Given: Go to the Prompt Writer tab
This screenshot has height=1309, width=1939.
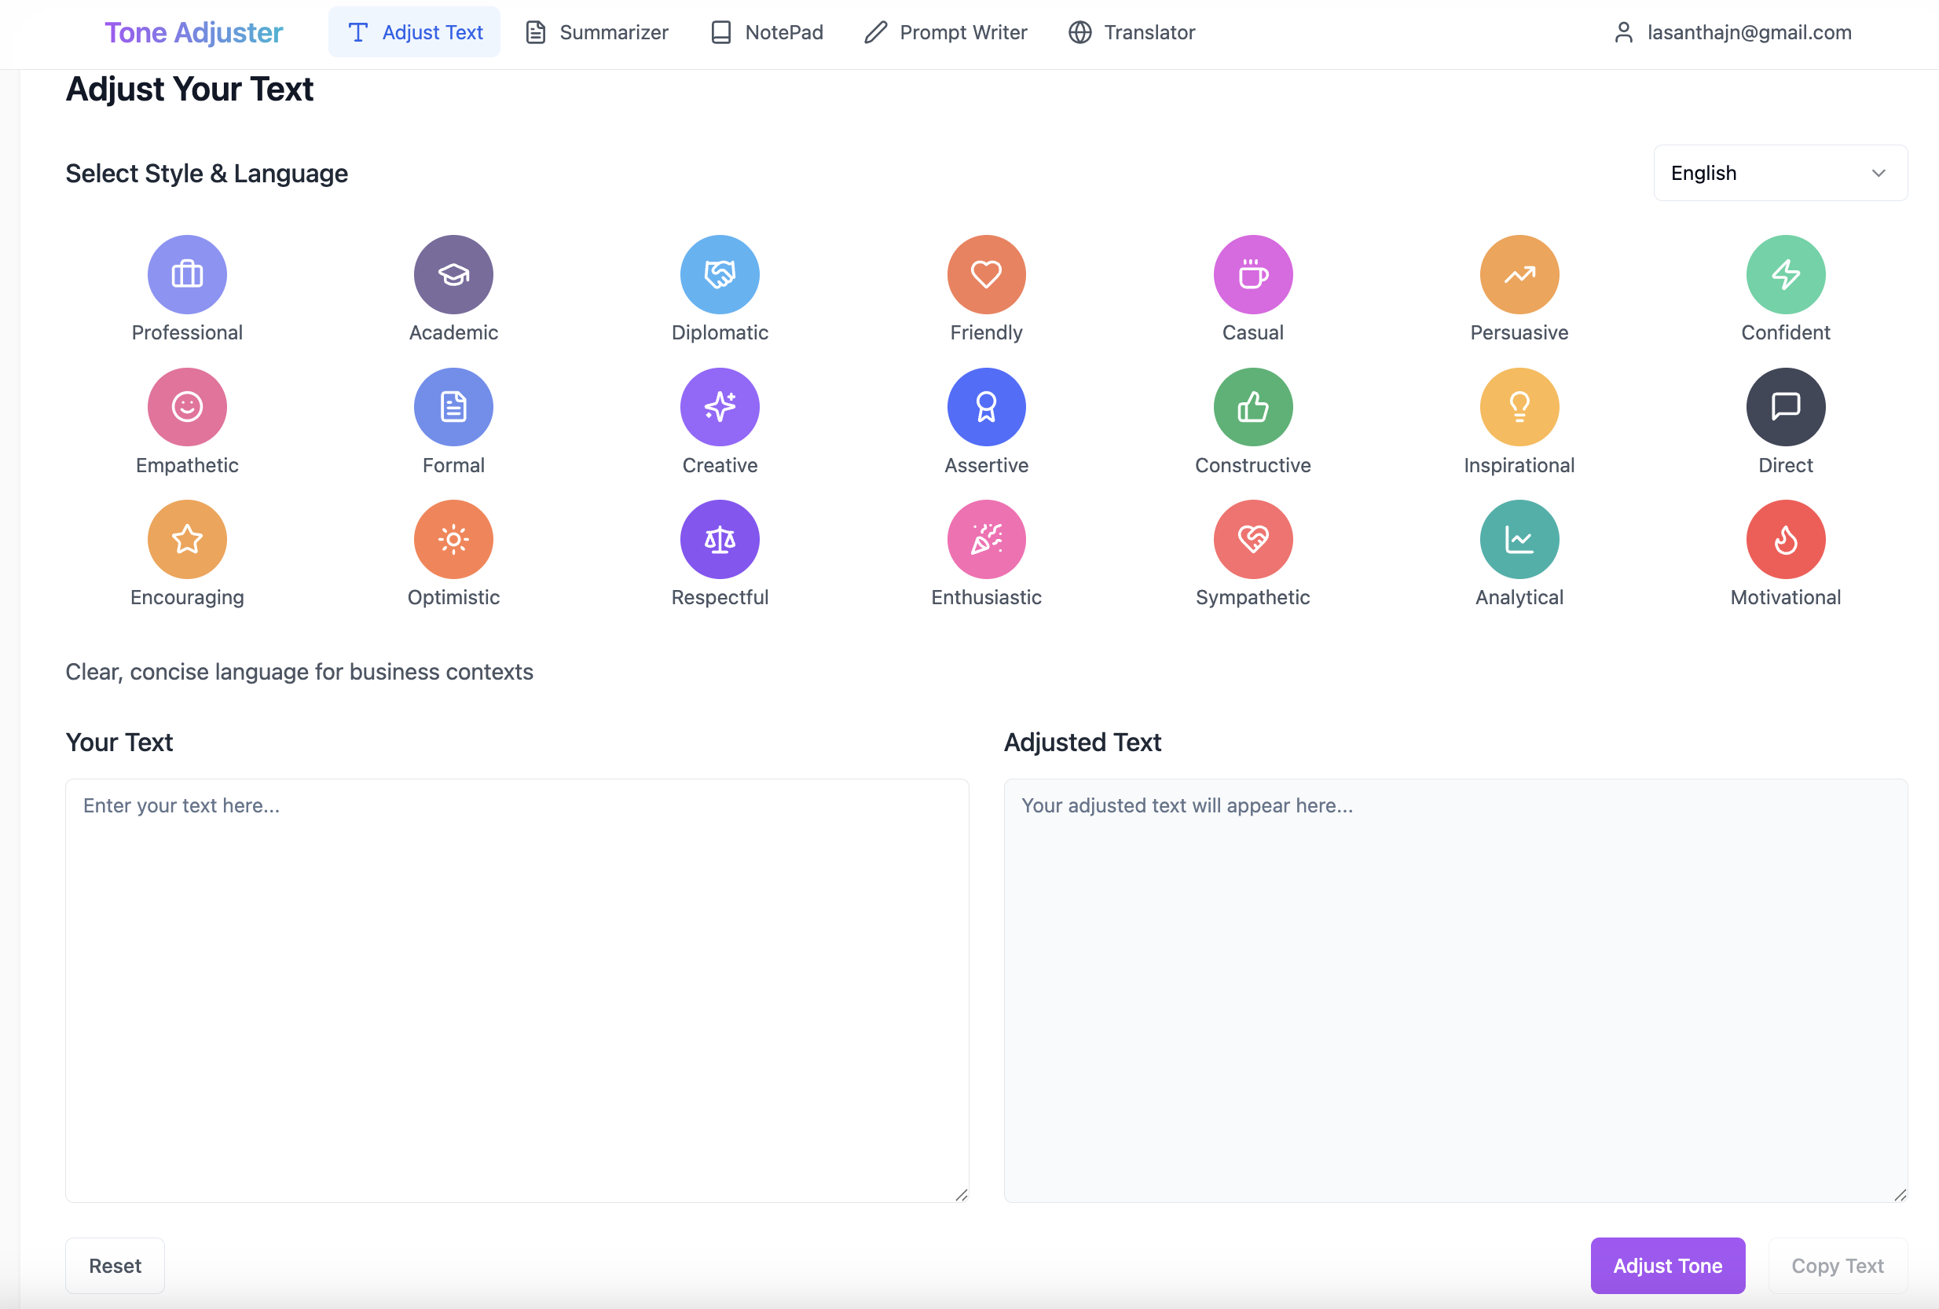Looking at the screenshot, I should (946, 31).
